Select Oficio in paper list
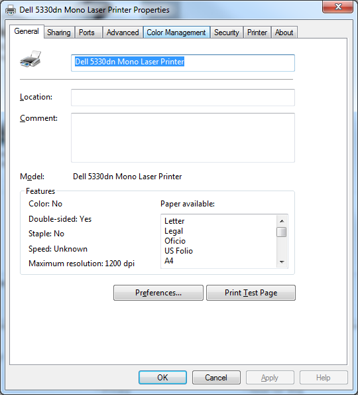 [x=175, y=241]
